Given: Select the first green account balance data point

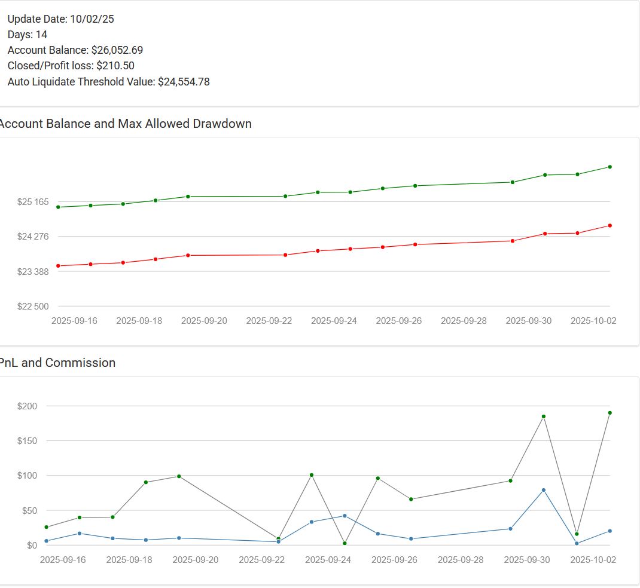Looking at the screenshot, I should 58,207.
